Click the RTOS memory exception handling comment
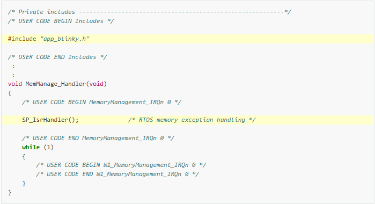The height and width of the screenshot is (204, 375). coord(192,120)
